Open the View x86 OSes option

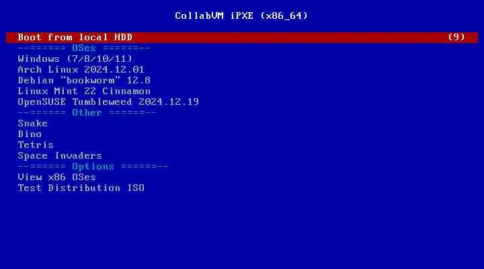pos(56,178)
